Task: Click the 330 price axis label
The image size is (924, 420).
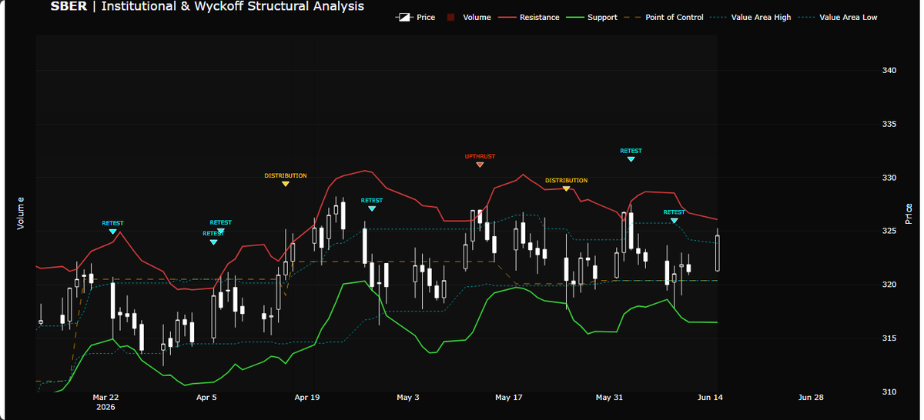Action: 889,178
